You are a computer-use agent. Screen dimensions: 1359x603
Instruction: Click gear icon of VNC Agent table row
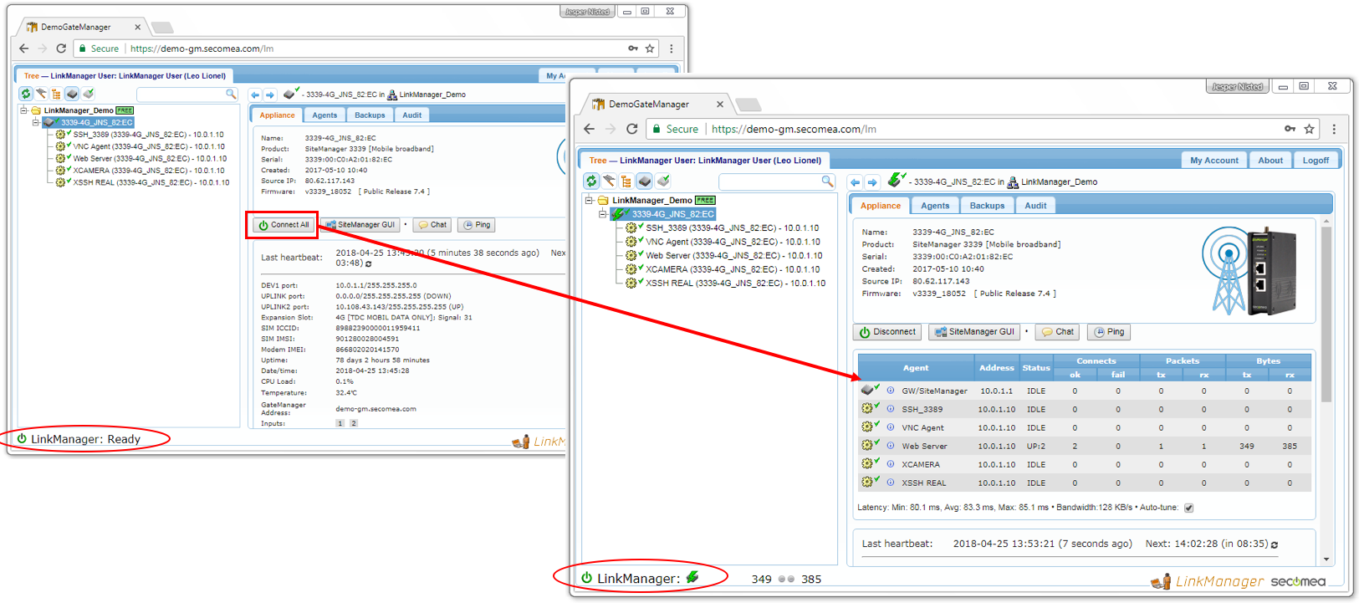868,427
